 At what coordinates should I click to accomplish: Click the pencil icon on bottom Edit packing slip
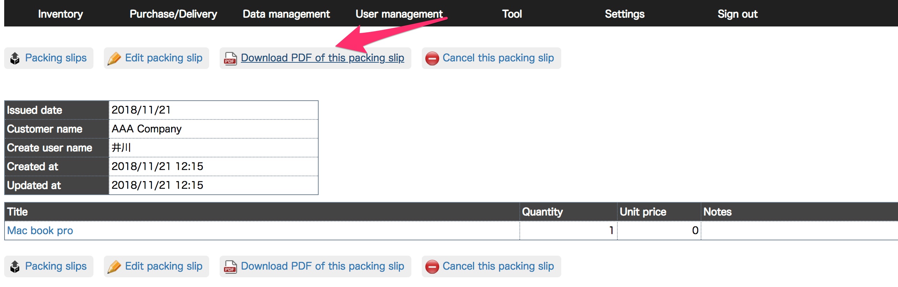click(x=114, y=266)
